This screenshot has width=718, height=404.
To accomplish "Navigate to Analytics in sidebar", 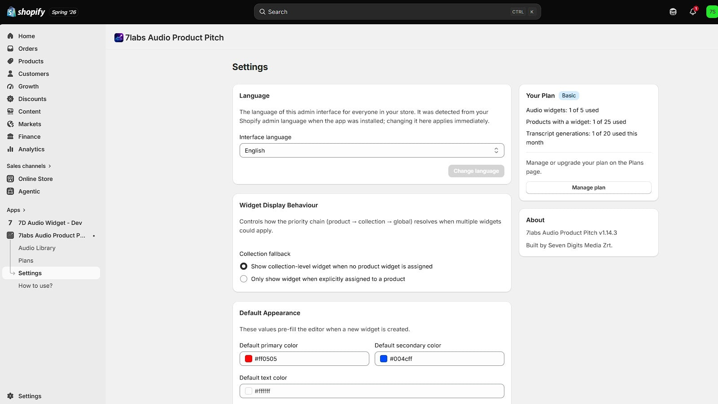I will [31, 149].
